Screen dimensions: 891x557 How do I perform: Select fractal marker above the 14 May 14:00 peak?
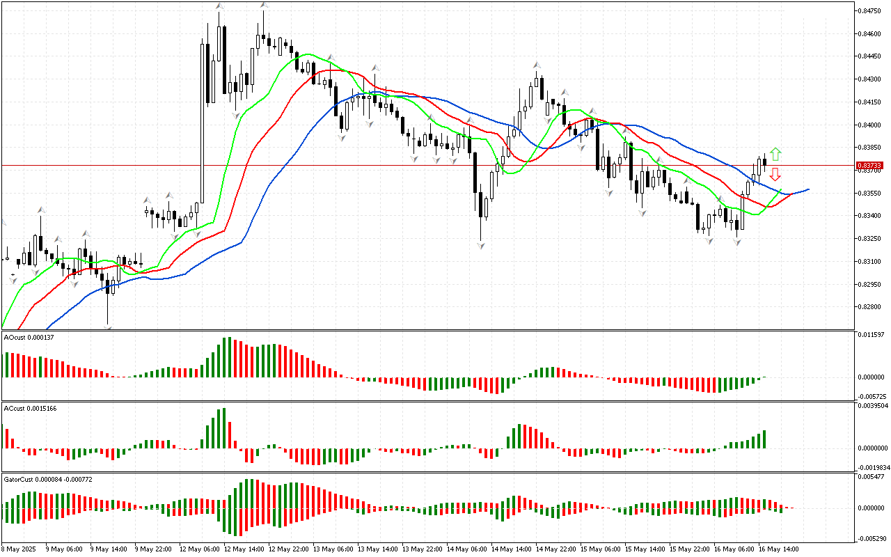[537, 65]
